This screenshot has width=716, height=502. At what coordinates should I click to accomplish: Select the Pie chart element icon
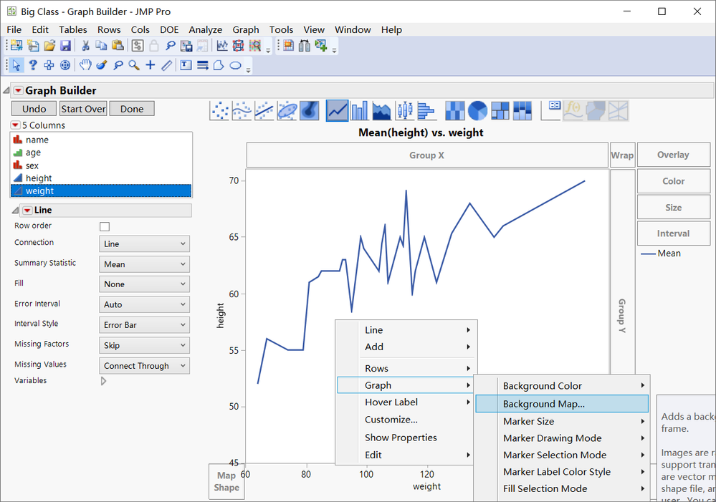pyautogui.click(x=477, y=110)
